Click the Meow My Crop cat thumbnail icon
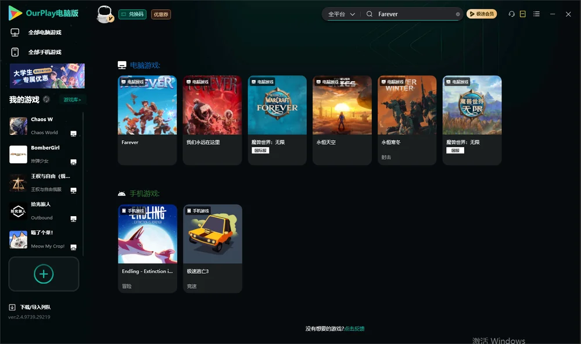 18,239
